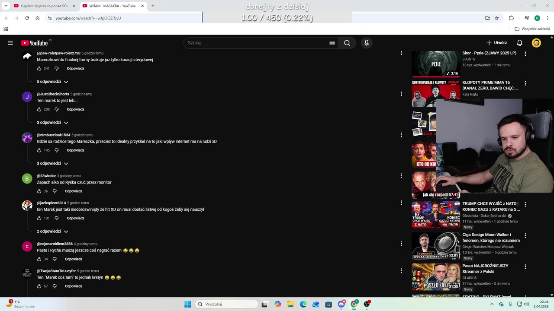Click the Chrome home button
Viewport: 554px width, 311px height.
click(x=38, y=18)
